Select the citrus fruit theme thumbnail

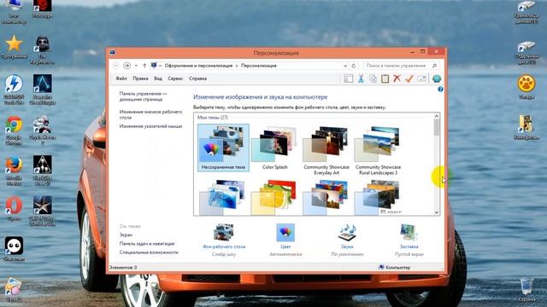pos(274,197)
